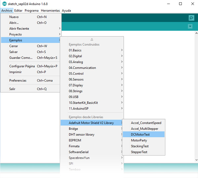Screen dimensions: 198x178
Task: Open the Herramientas menu
Action: (x=50, y=11)
